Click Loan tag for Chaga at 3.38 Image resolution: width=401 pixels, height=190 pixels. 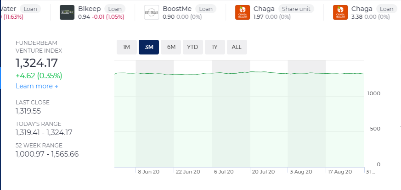(386, 9)
